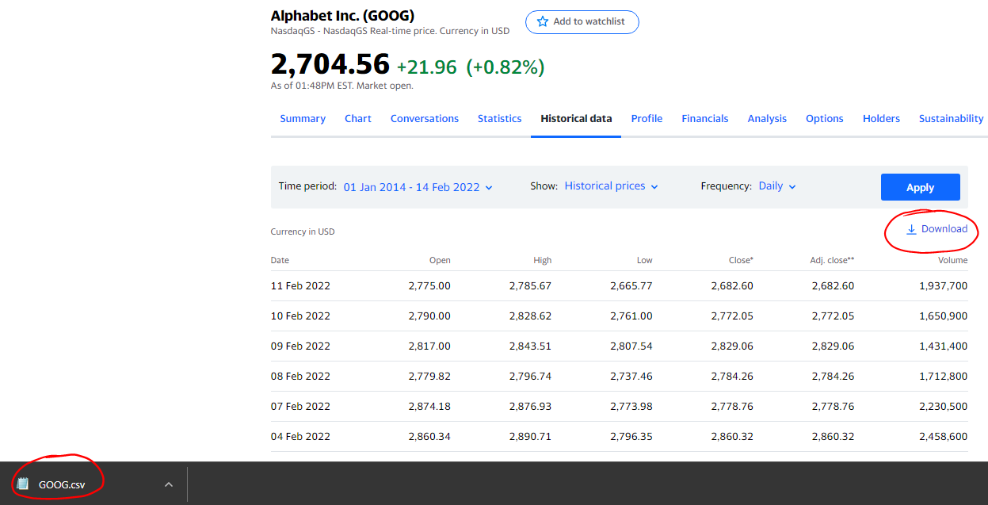Click the high price 2,828.62
Screen dimensions: 988x505
point(530,316)
